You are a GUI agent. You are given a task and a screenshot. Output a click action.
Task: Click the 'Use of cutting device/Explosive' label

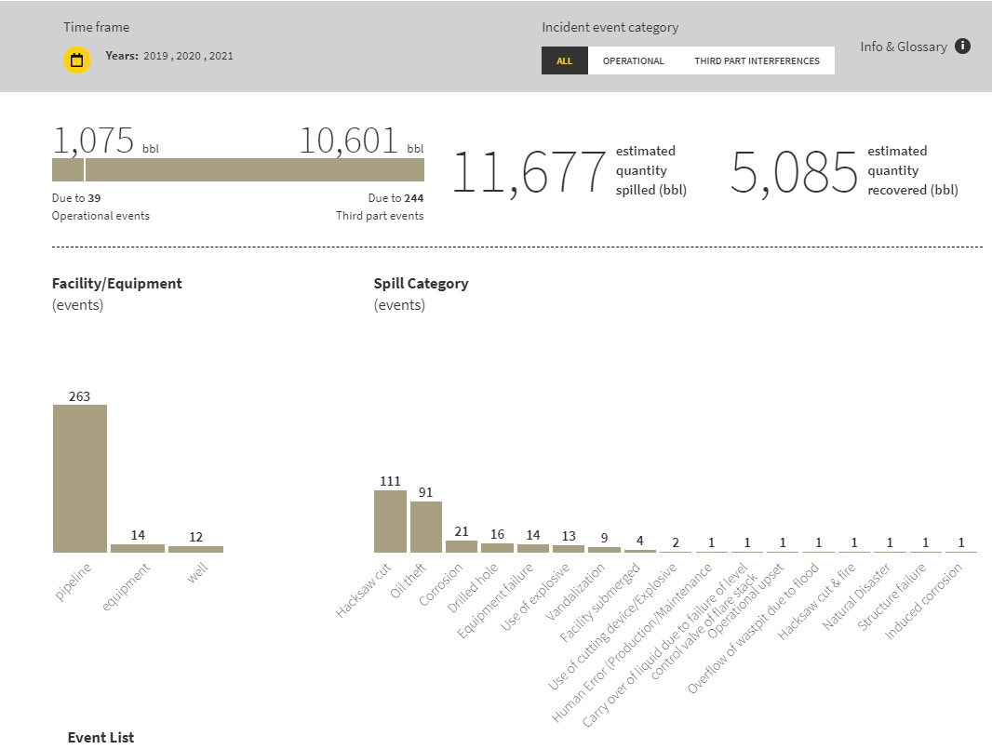pyautogui.click(x=611, y=626)
